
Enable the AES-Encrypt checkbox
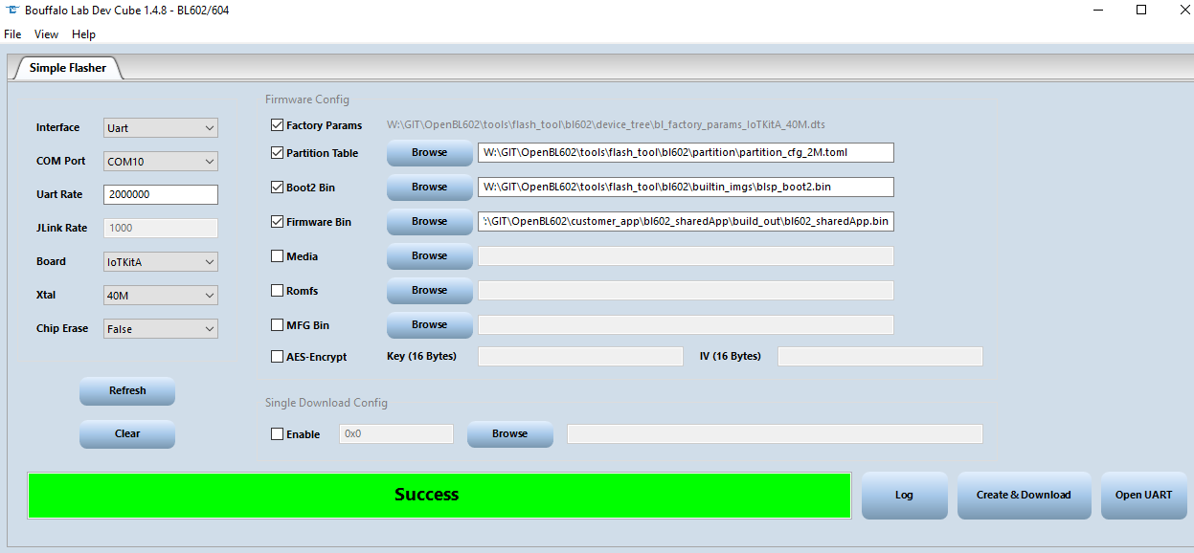278,357
